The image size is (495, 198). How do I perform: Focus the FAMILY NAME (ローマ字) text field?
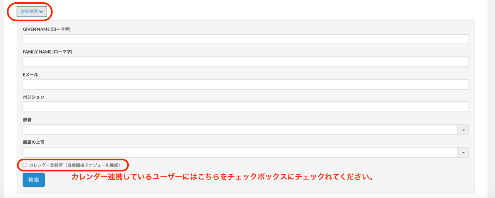coord(246,62)
